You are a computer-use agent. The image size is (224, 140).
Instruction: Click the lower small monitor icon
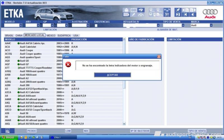151,15
